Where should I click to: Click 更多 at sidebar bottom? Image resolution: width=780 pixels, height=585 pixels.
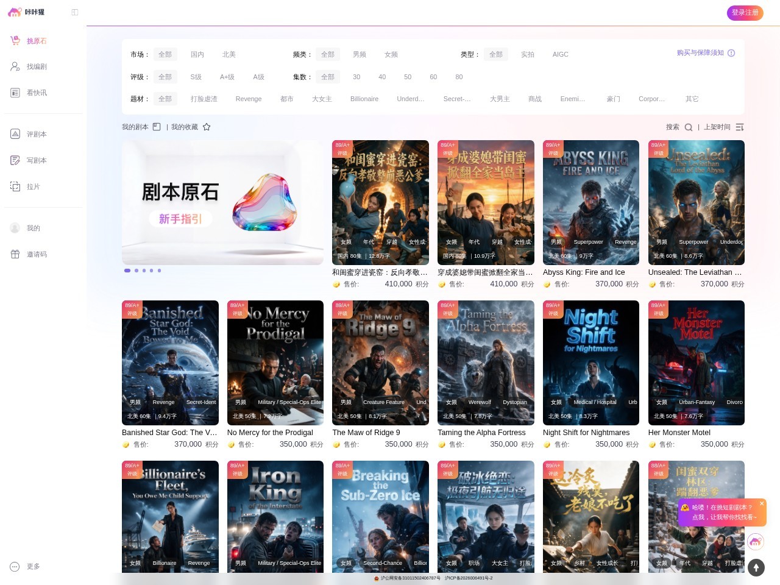coord(25,566)
